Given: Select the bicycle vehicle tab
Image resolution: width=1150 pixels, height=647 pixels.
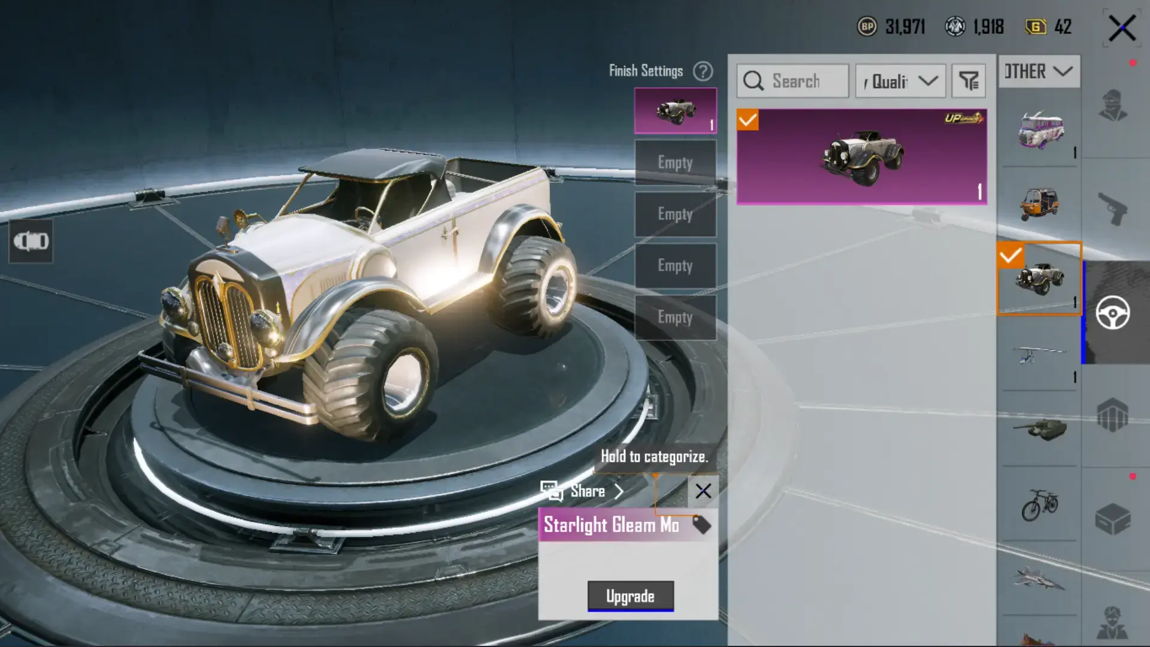Looking at the screenshot, I should click(x=1040, y=504).
